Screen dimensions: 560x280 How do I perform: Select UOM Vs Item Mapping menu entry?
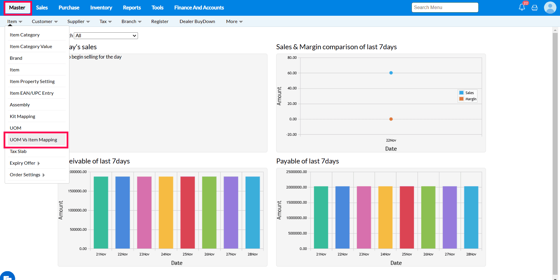pyautogui.click(x=34, y=140)
